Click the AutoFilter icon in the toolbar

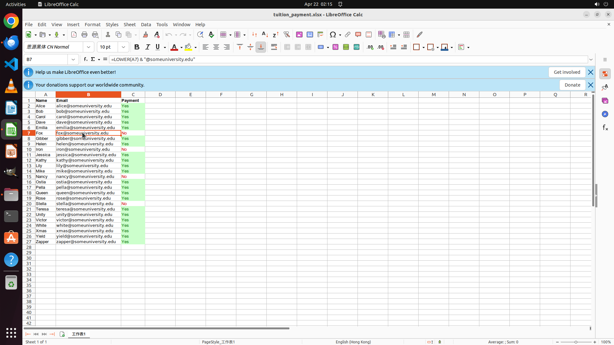[287, 34]
